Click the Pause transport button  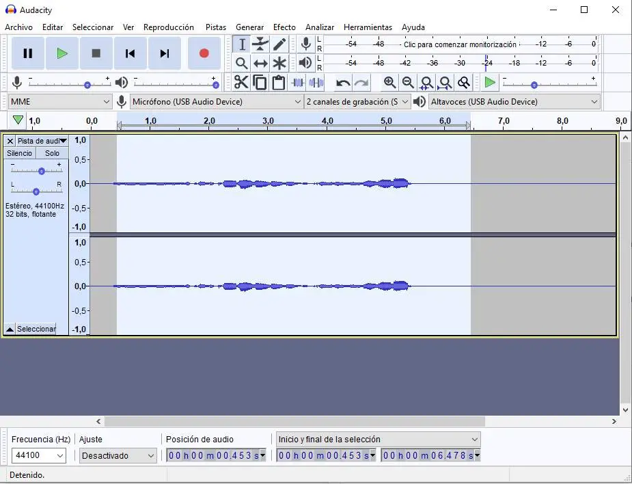(x=28, y=53)
